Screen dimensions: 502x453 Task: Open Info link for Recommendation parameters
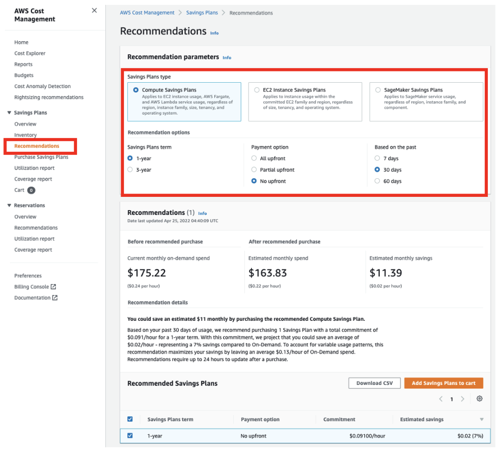[227, 58]
